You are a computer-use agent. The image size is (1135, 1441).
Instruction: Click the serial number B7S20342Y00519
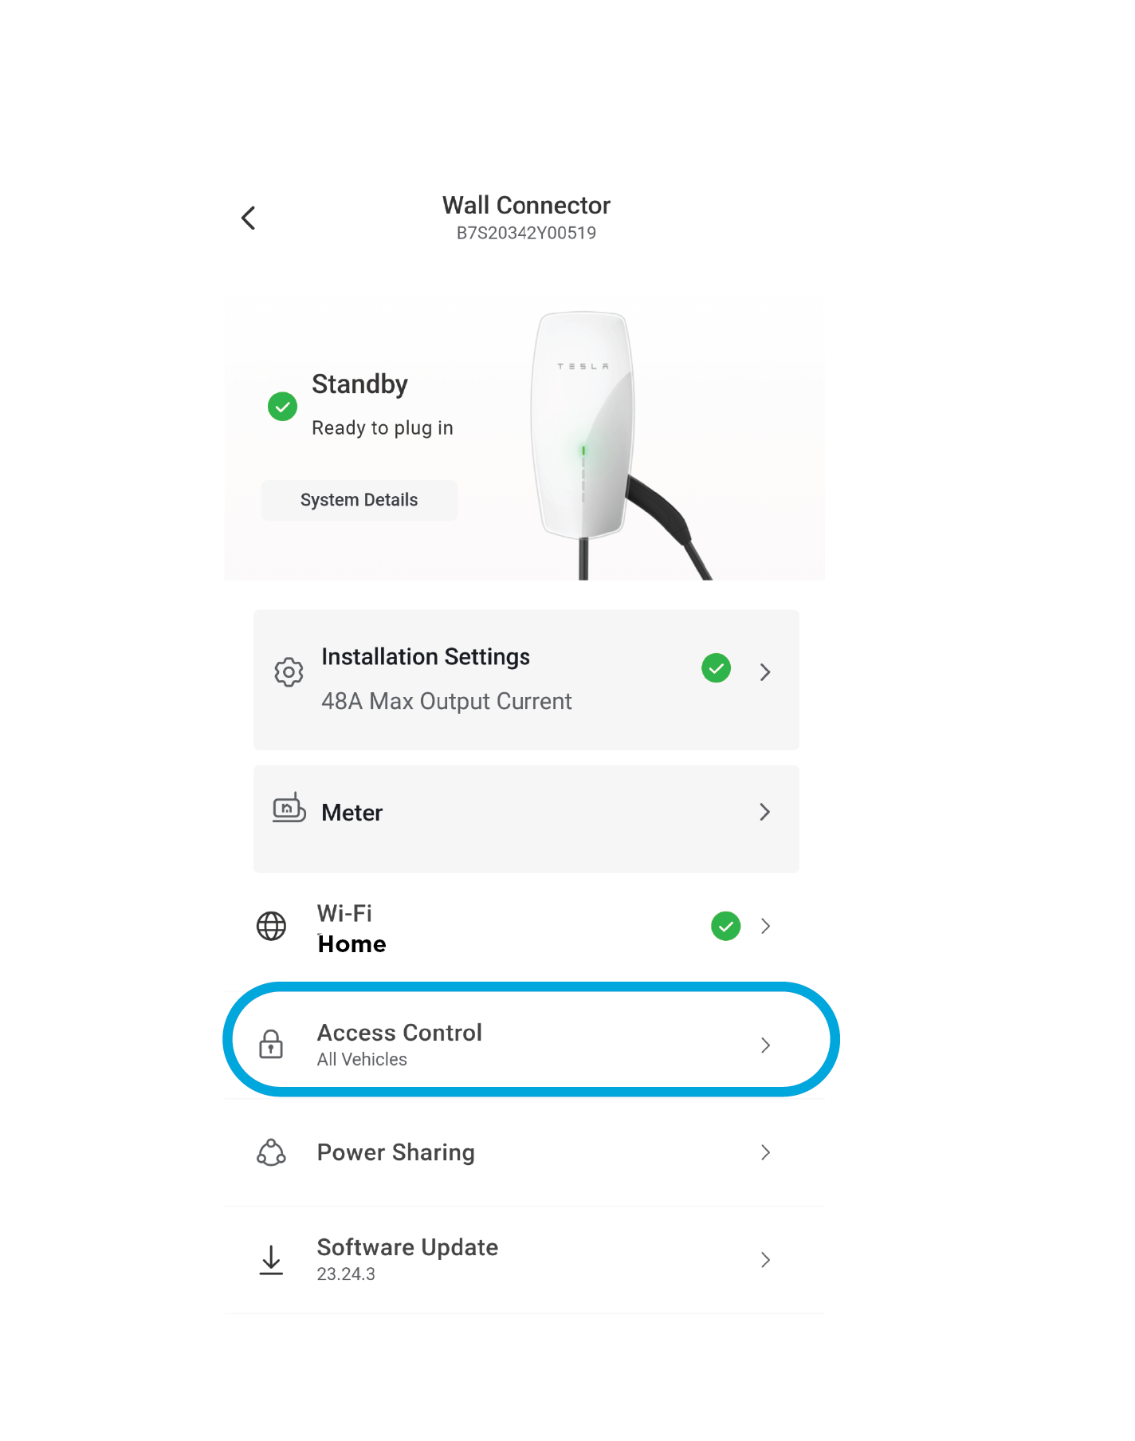coord(526,233)
